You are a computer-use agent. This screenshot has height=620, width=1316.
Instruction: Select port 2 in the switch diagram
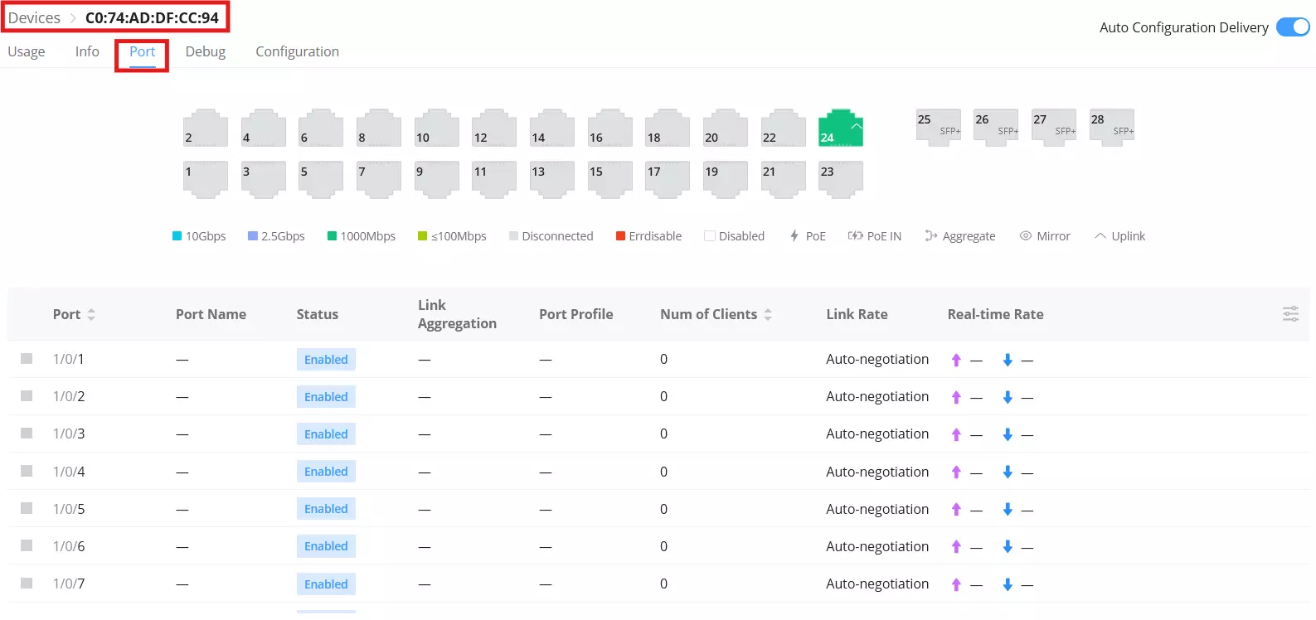click(x=206, y=128)
